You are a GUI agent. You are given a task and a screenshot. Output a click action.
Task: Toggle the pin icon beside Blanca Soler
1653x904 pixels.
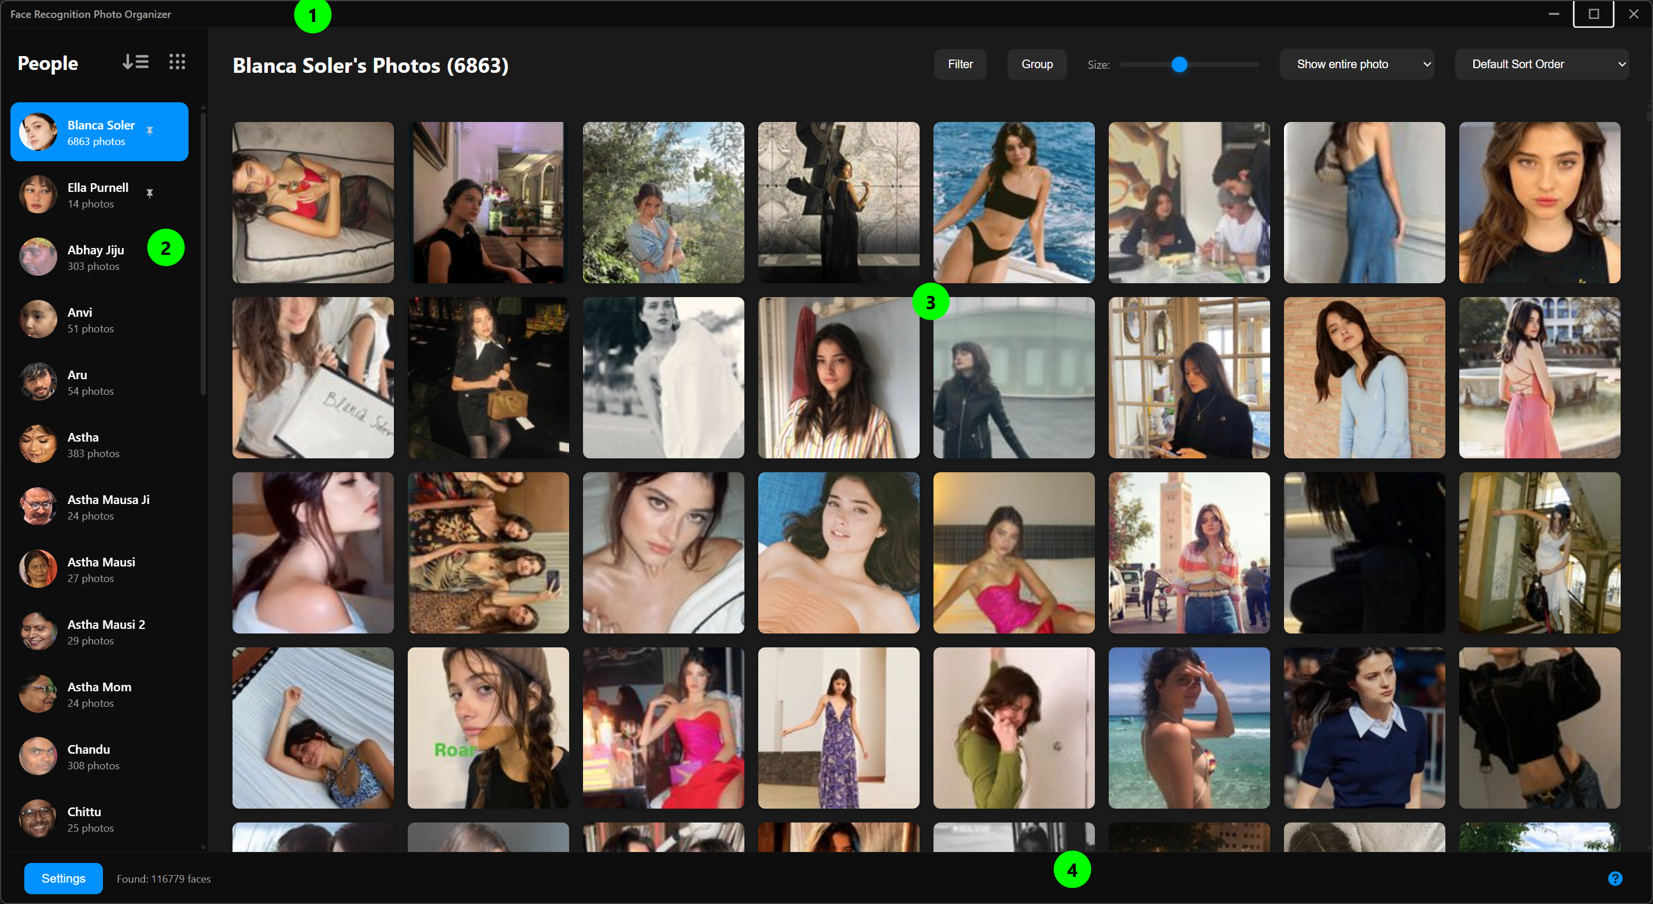[x=150, y=131]
